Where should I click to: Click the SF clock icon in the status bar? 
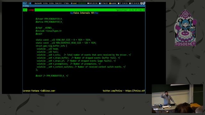(130, 4)
